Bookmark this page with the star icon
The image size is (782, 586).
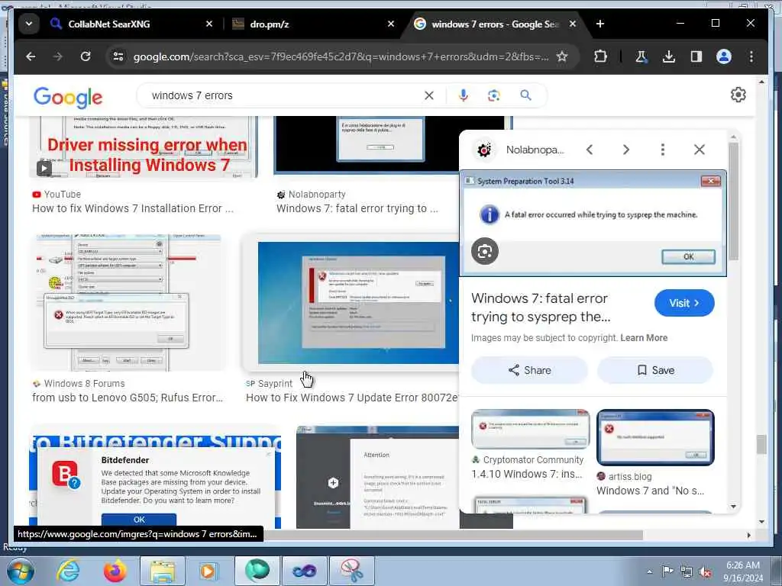(x=562, y=56)
